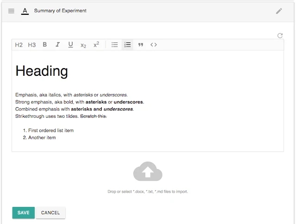This screenshot has width=296, height=224.
Task: Apply superscript formatting
Action: (x=96, y=45)
